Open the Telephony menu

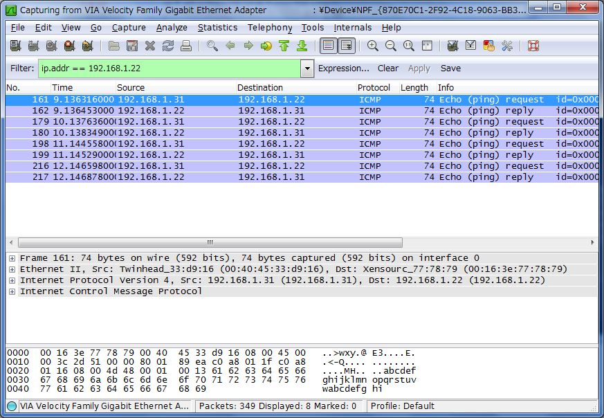point(270,28)
